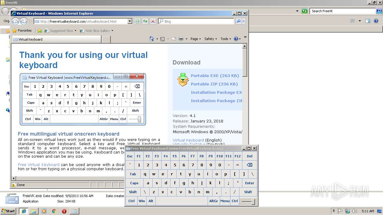383x215 pixels.
Task: Open Internet Explorer from taskbar
Action: pos(24,211)
